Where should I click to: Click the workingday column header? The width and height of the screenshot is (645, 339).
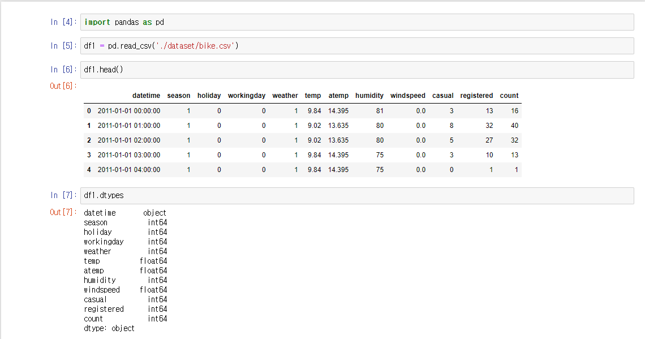coord(246,96)
